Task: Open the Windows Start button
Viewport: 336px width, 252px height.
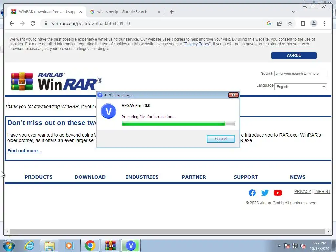Action: 9,245
